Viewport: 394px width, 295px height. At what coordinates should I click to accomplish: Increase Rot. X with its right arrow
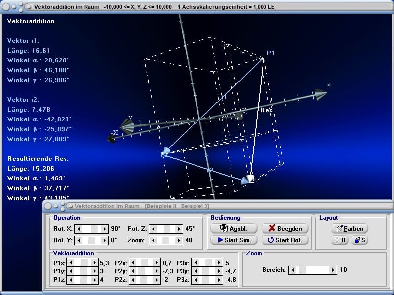[104, 229]
